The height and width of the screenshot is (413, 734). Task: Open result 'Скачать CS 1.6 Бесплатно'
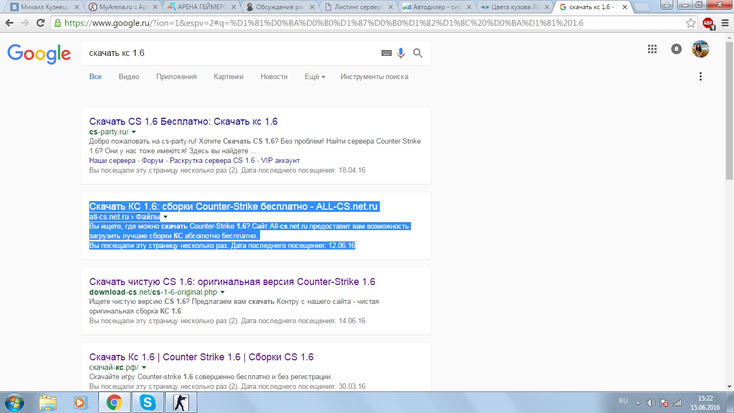pyautogui.click(x=183, y=122)
